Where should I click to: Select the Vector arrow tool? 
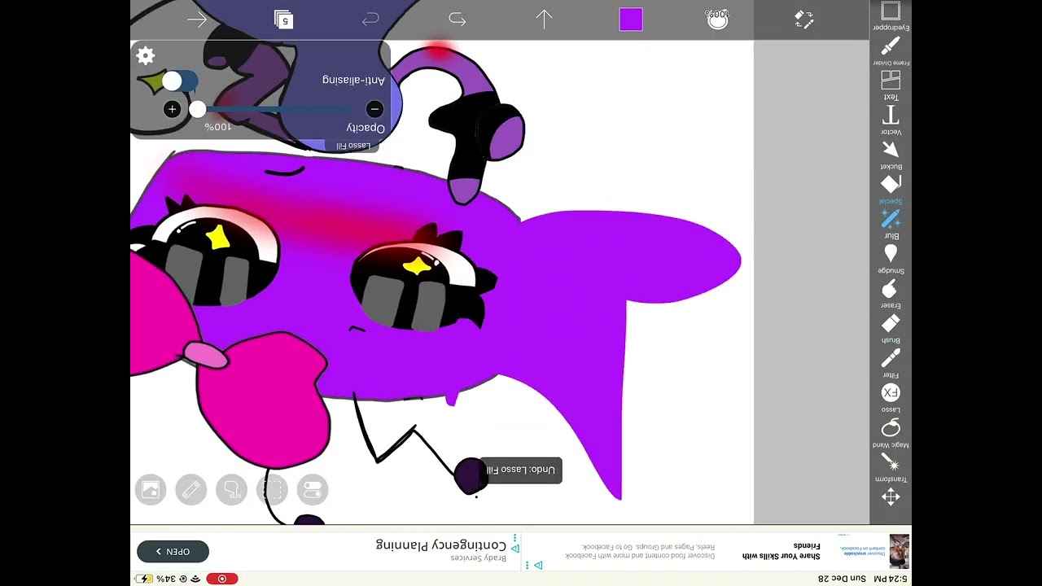891,149
